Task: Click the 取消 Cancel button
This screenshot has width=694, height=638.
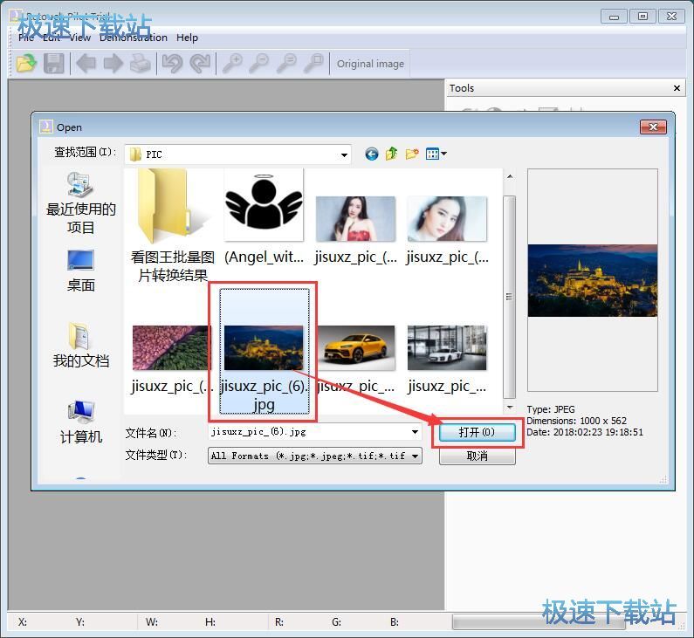Action: [478, 456]
